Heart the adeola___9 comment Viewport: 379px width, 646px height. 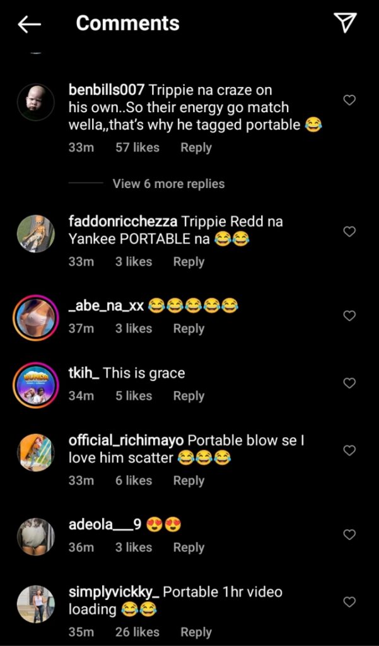tap(349, 534)
